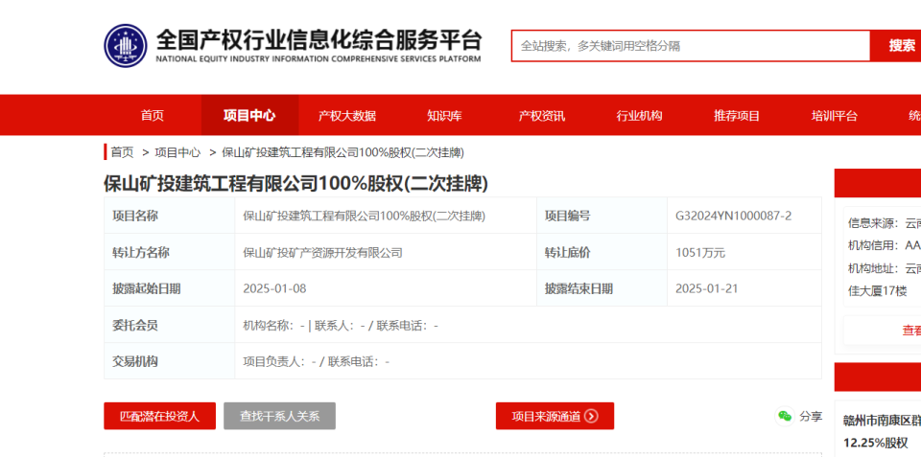Open the 项目中心 navigation tab
The image size is (921, 457).
[249, 116]
